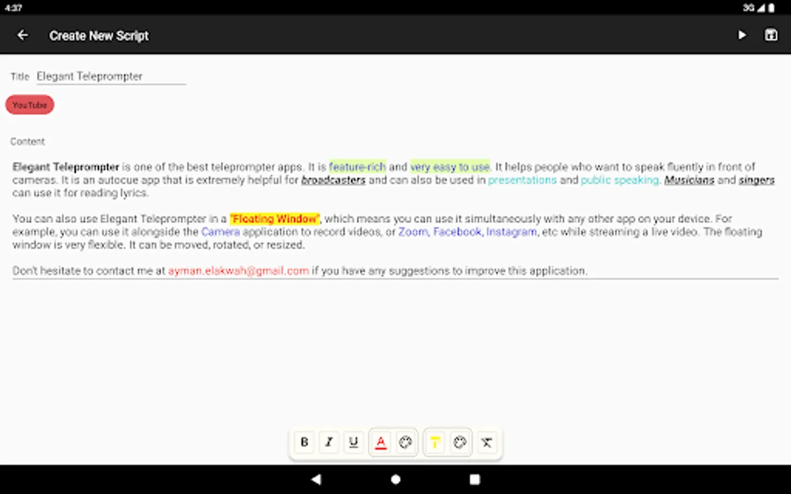Tap Android recent apps square button
Image resolution: width=791 pixels, height=494 pixels.
tap(475, 479)
